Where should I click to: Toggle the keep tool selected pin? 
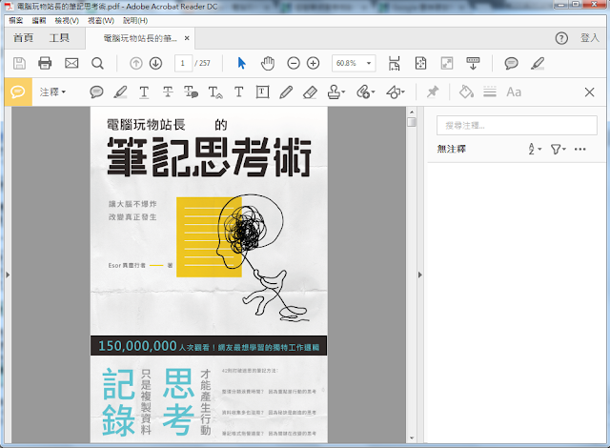(x=433, y=92)
